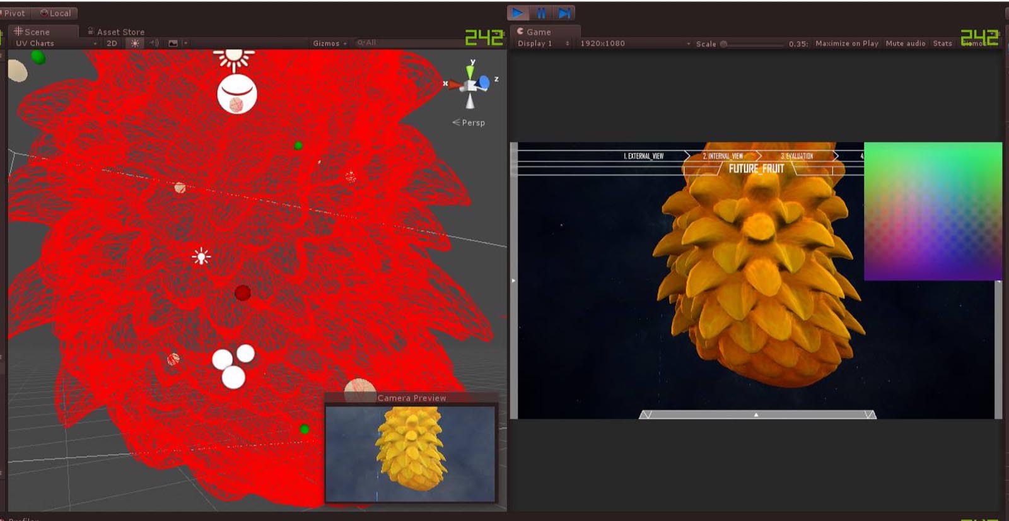
Task: Open the Gizmos dropdown
Action: 329,44
